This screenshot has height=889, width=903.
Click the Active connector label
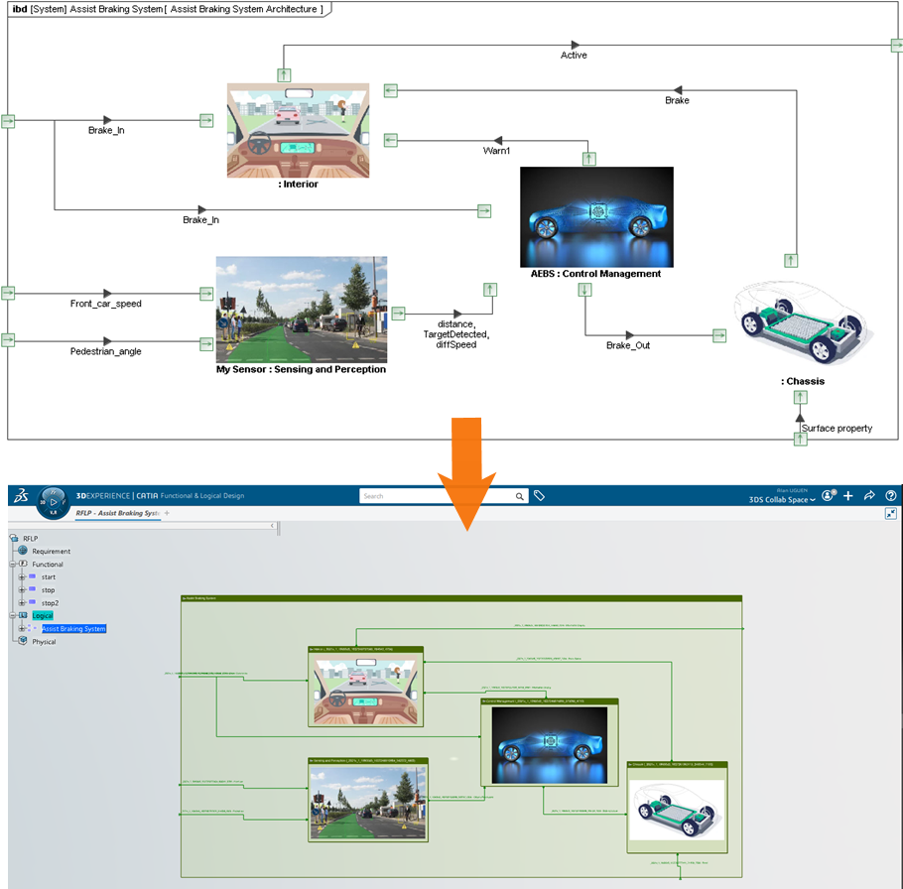tap(574, 56)
